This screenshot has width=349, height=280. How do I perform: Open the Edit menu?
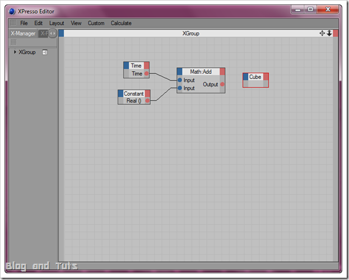pos(38,23)
